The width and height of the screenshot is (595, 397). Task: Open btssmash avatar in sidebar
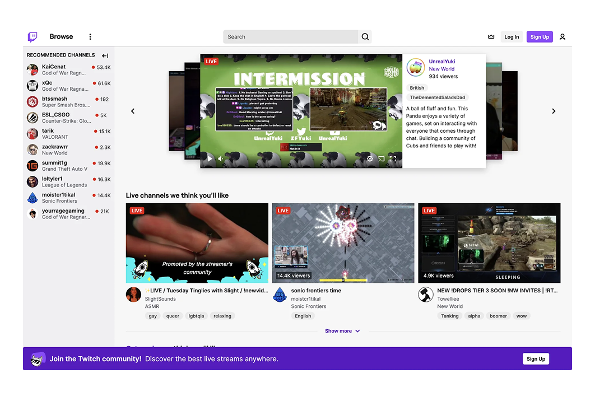click(x=32, y=101)
